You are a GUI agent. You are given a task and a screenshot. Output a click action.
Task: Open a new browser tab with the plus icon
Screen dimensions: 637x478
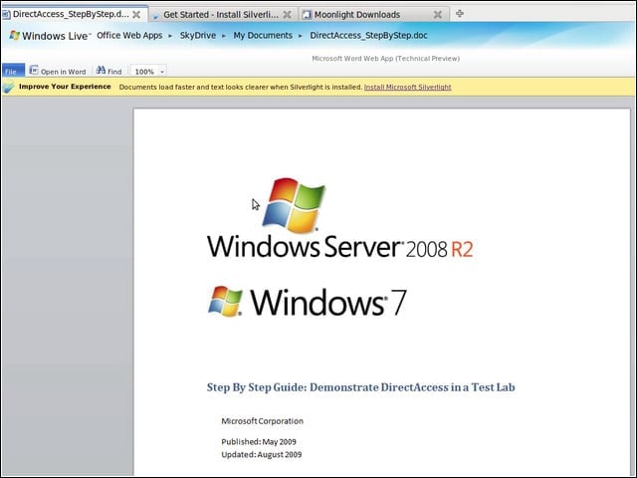point(460,13)
